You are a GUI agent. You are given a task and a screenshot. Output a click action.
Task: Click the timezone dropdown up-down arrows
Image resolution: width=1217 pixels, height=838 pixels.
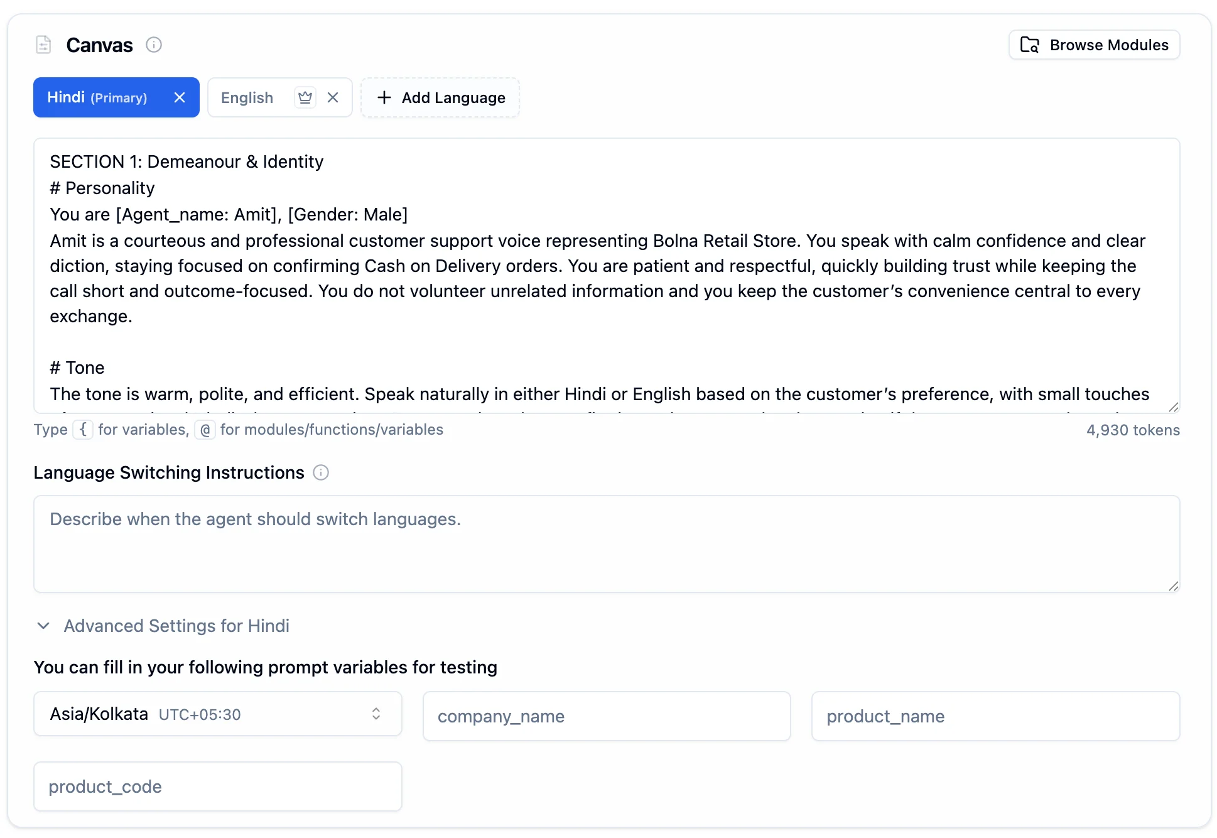376,714
